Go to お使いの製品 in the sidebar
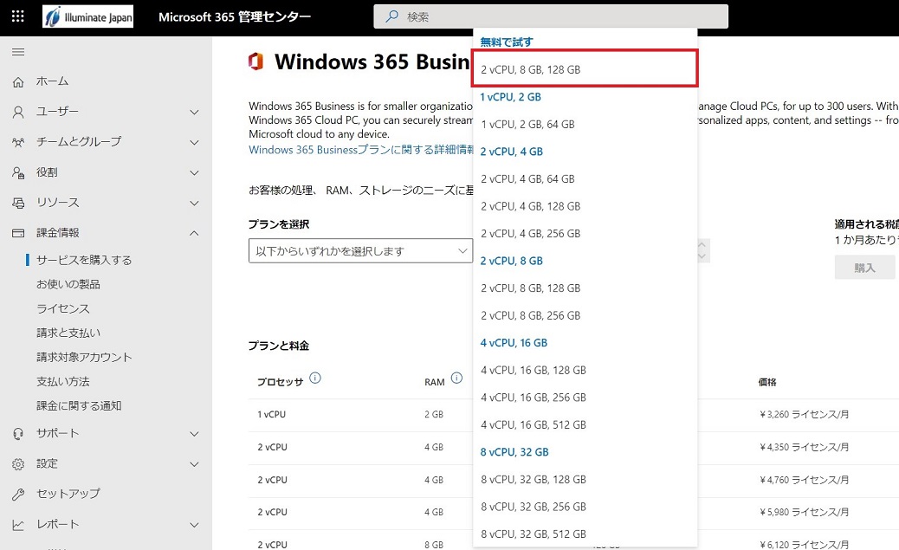Image resolution: width=899 pixels, height=550 pixels. coord(68,284)
